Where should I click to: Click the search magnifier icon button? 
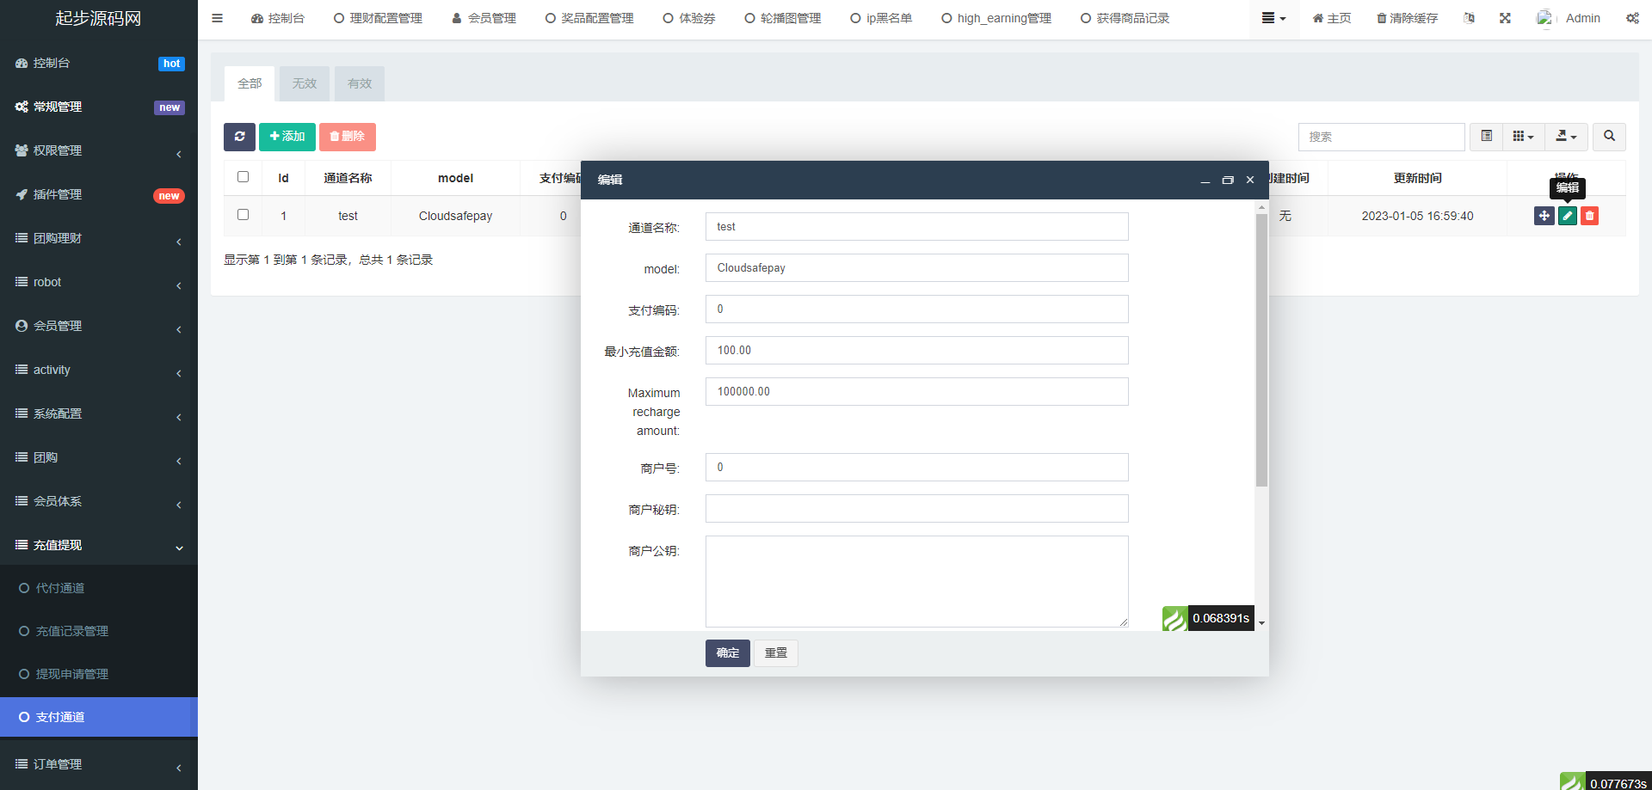pyautogui.click(x=1608, y=137)
